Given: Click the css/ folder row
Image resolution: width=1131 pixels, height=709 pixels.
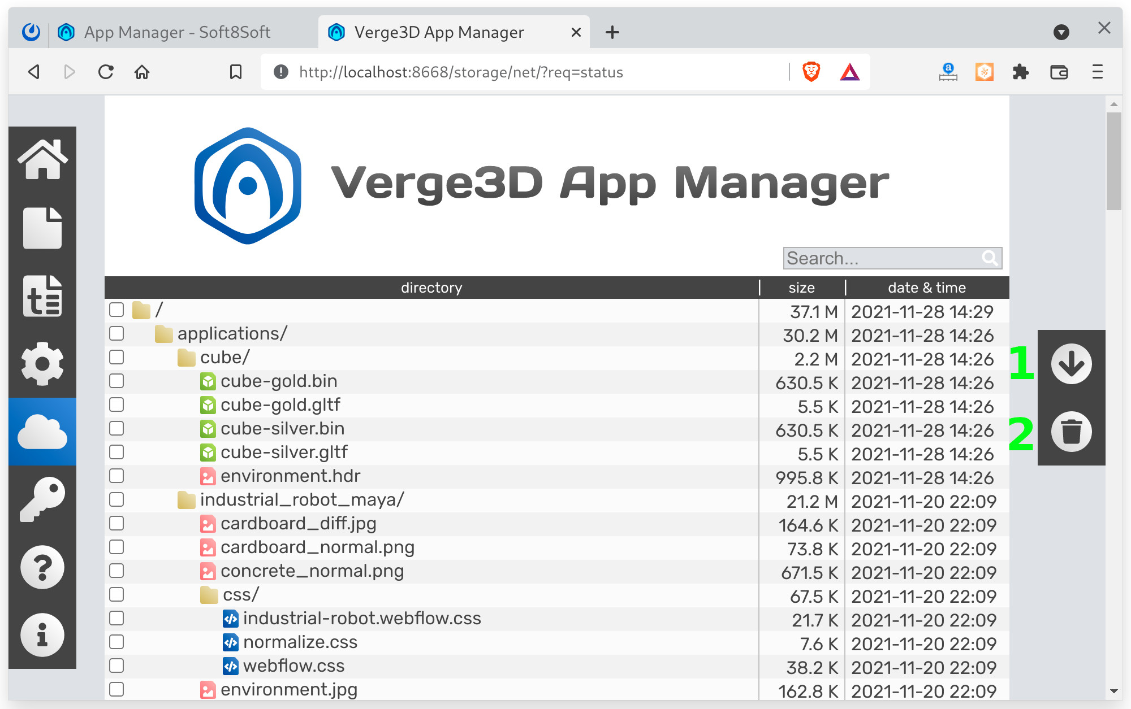Looking at the screenshot, I should point(557,595).
